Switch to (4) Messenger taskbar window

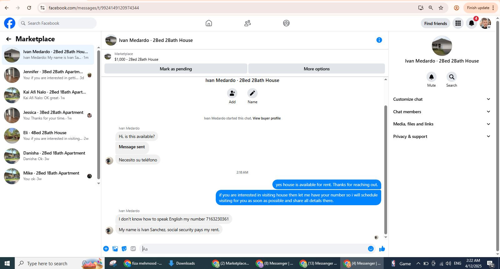[x=362, y=263]
